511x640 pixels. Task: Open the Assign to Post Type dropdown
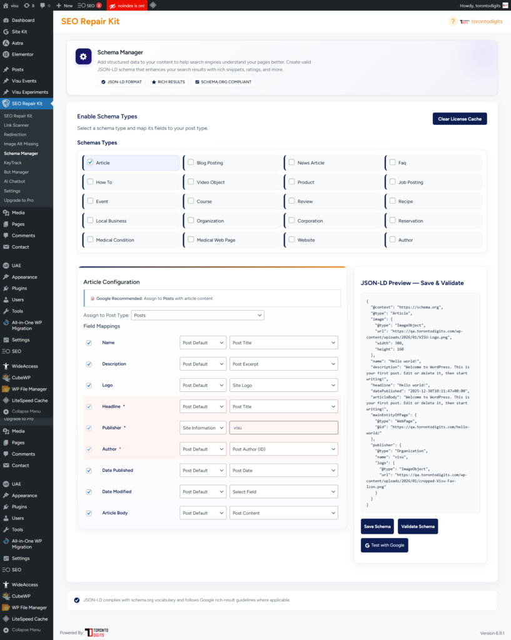198,316
